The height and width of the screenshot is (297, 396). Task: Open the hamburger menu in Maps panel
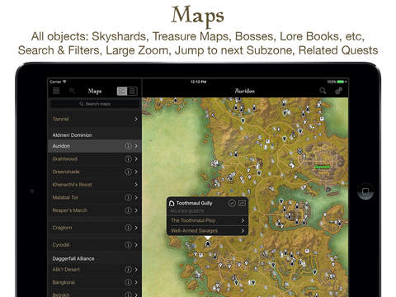pos(56,91)
